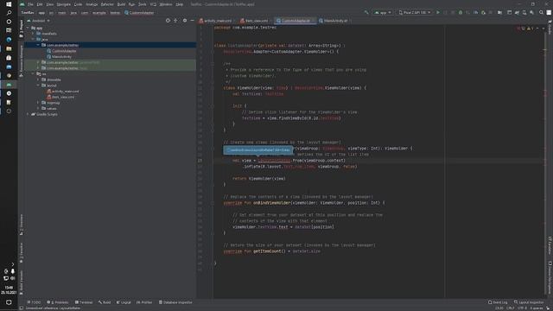Click UTF-8 encoding in status bar

(522, 308)
